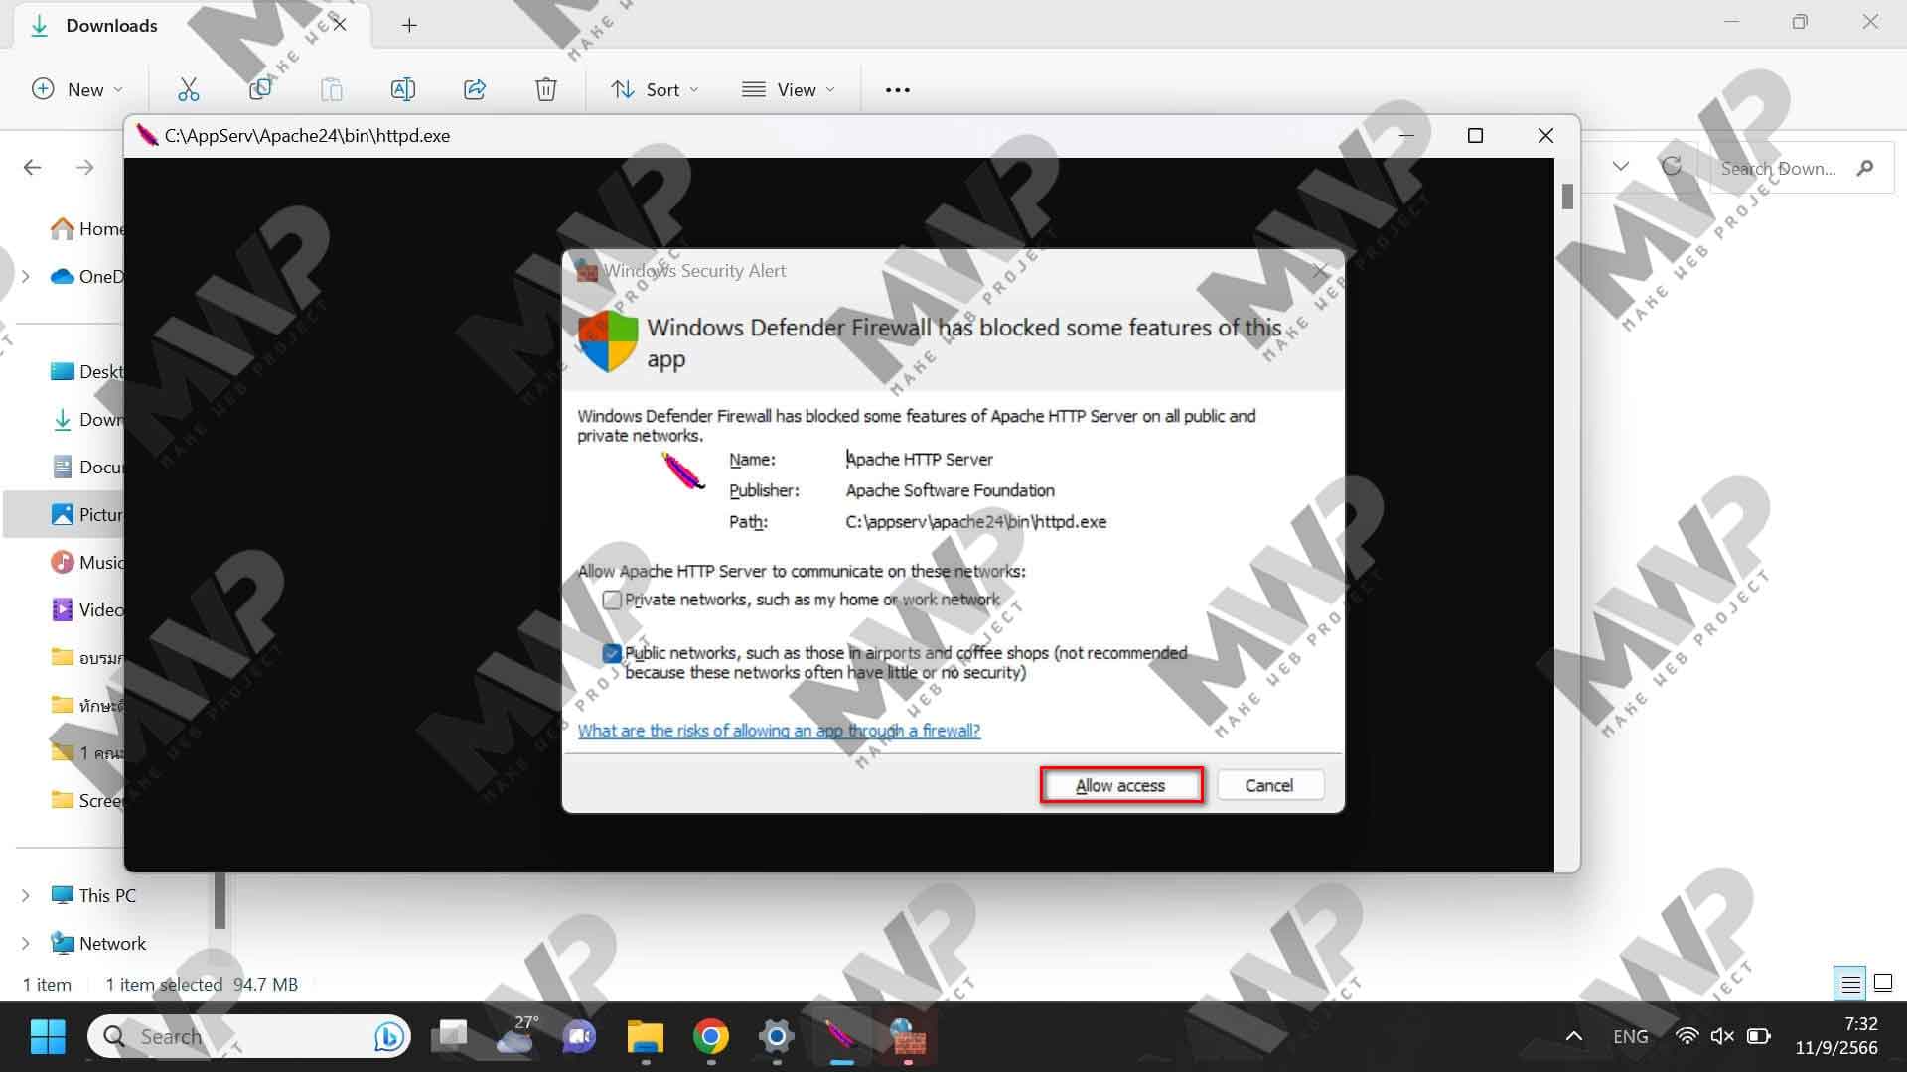Expand the This PC tree node
1907x1072 pixels.
tap(26, 895)
